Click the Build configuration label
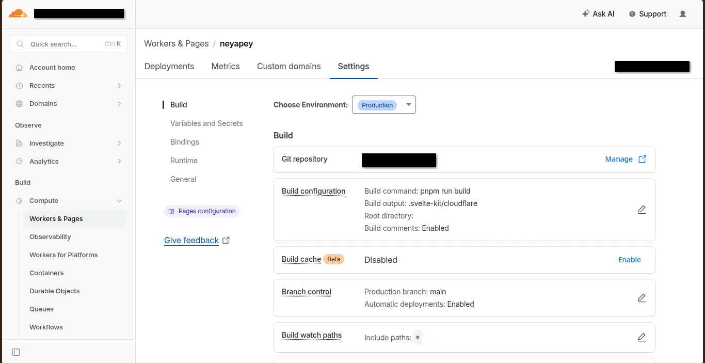Viewport: 705px width, 363px height. click(313, 191)
